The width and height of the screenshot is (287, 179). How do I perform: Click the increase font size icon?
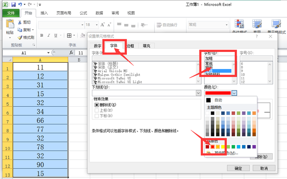point(102,25)
